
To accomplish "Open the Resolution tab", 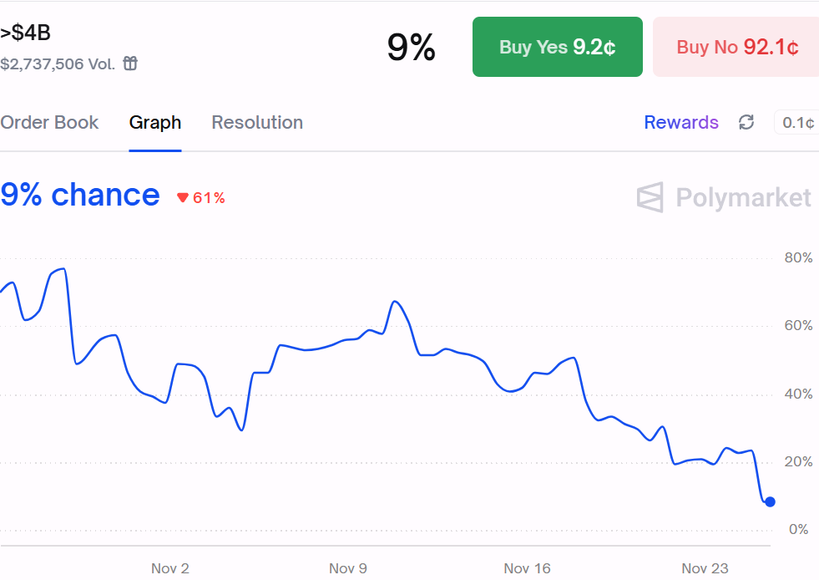I will (x=256, y=122).
